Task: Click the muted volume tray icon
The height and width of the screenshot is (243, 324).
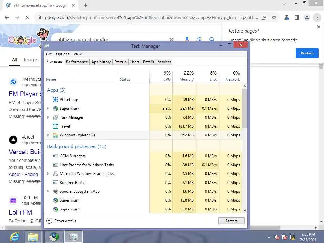Action: 277,237
